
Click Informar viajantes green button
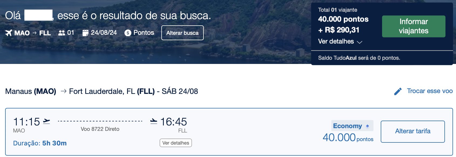click(414, 26)
